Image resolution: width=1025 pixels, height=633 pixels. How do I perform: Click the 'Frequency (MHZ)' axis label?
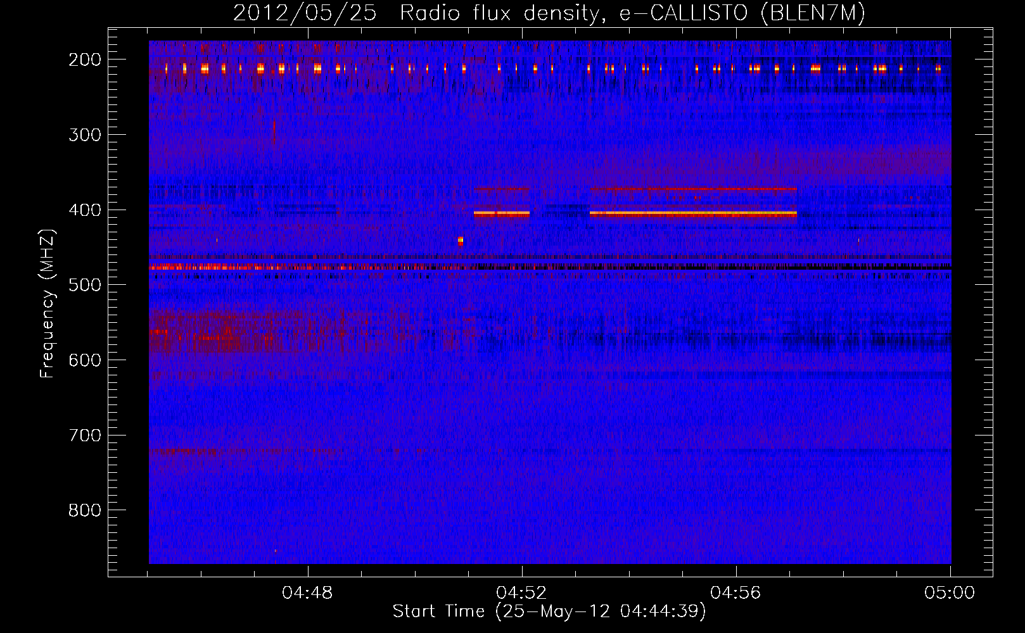pos(48,304)
